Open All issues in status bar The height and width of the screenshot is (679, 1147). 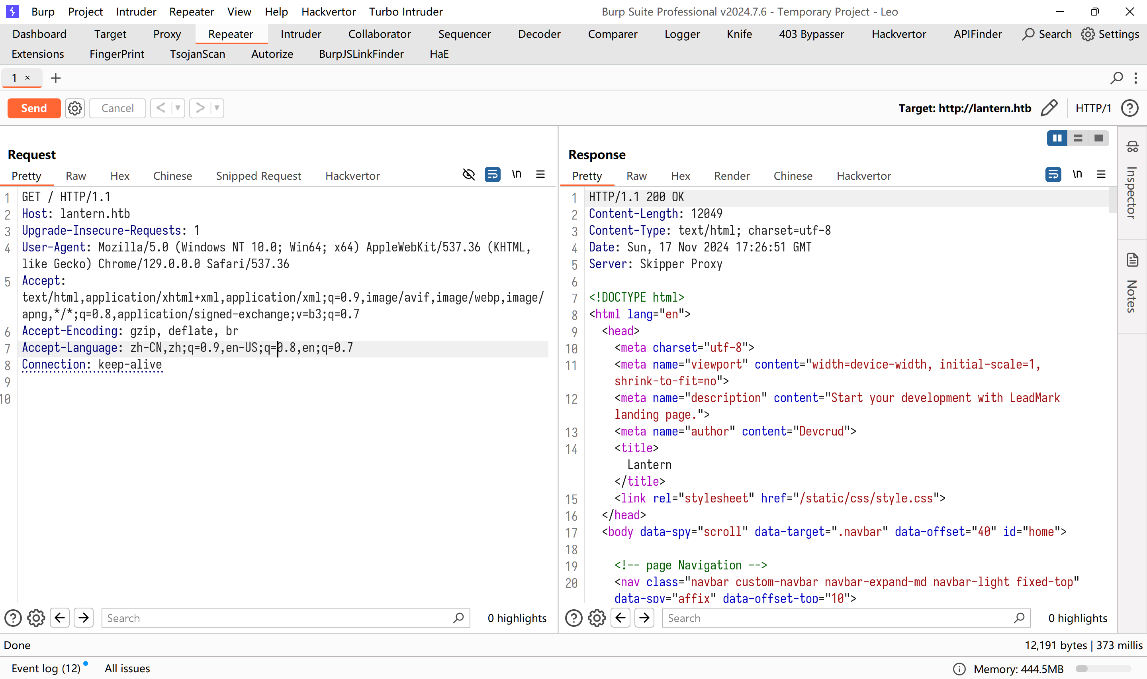point(127,669)
